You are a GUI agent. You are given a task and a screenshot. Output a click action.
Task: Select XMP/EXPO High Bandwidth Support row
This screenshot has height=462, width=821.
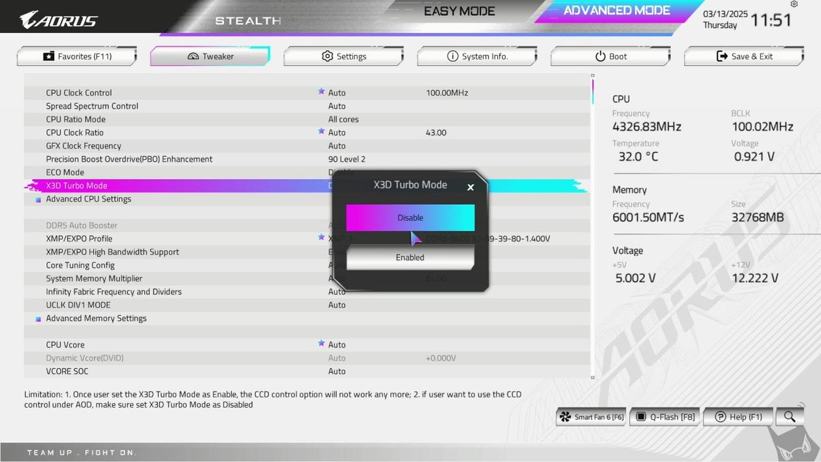coord(307,252)
